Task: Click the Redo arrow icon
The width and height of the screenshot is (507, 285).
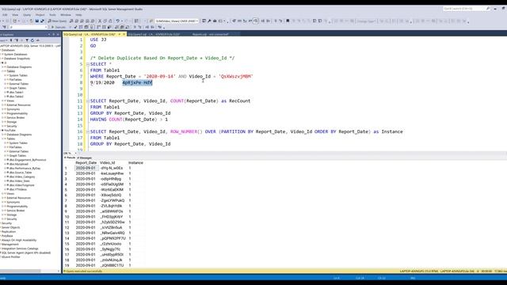Action: (x=126, y=21)
